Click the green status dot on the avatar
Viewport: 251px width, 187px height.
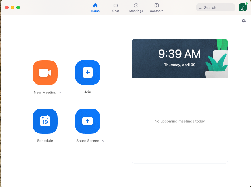point(246,4)
